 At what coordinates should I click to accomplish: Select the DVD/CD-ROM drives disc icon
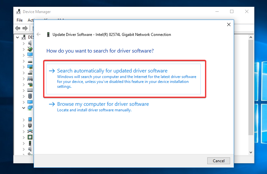pos(30,72)
